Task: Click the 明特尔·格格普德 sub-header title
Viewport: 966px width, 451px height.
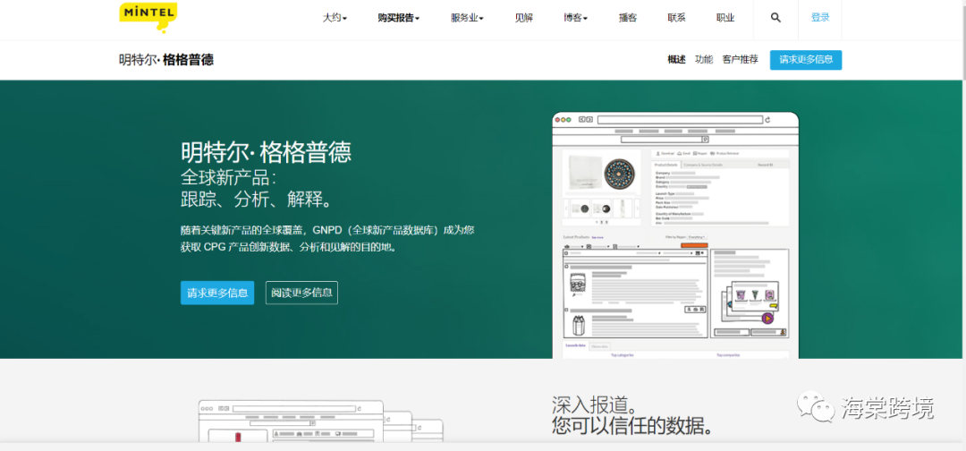Action: (166, 60)
